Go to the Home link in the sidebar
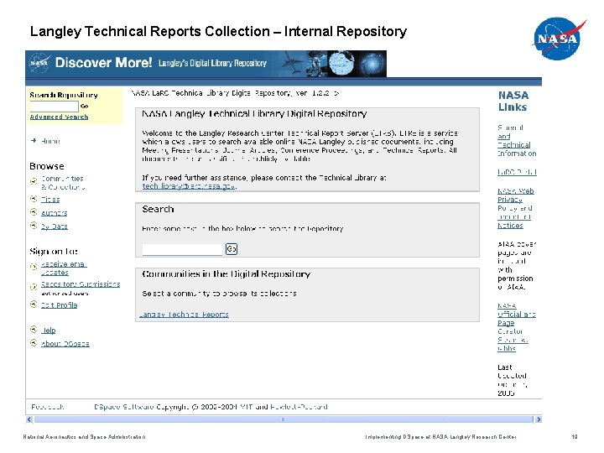 [50, 141]
